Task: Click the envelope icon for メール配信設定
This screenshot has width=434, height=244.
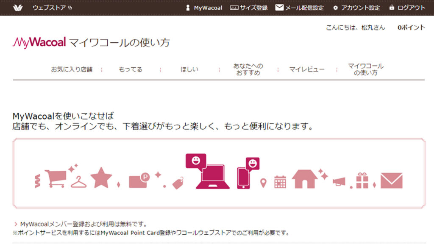Action: tap(279, 8)
